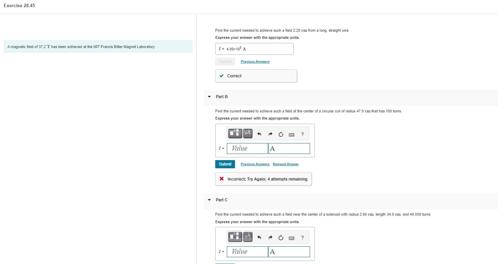
Task: Collapse the Part B section
Action: click(x=209, y=97)
